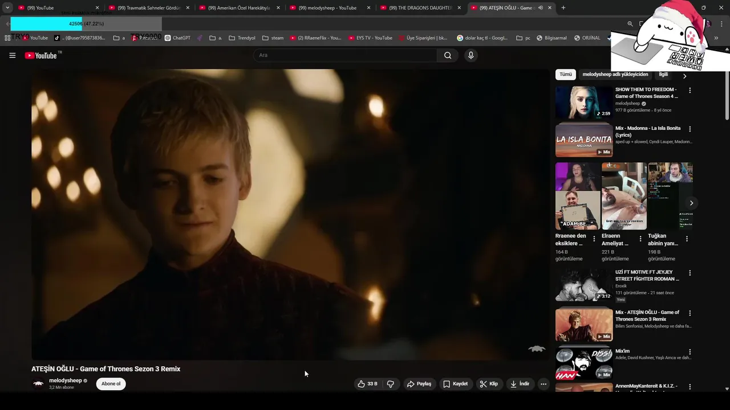Viewport: 730px width, 410px height.
Task: Download the video with İndir
Action: [x=520, y=384]
